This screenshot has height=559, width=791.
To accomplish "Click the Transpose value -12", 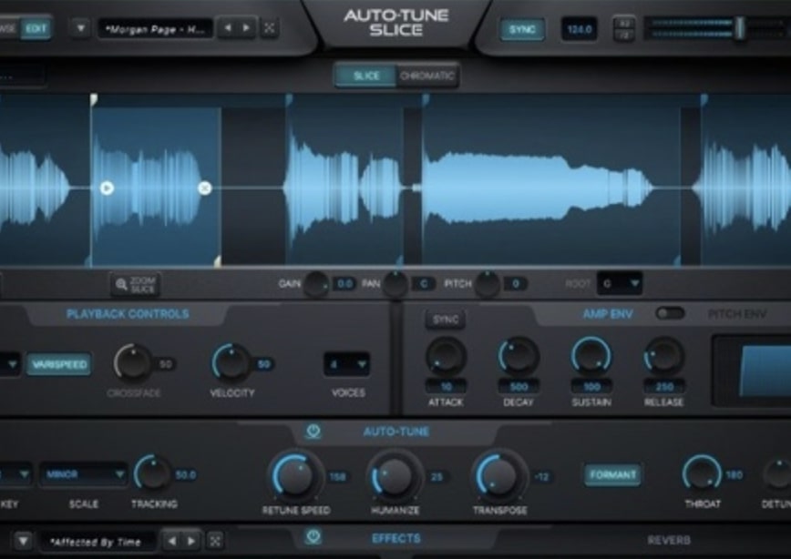I will pyautogui.click(x=542, y=476).
